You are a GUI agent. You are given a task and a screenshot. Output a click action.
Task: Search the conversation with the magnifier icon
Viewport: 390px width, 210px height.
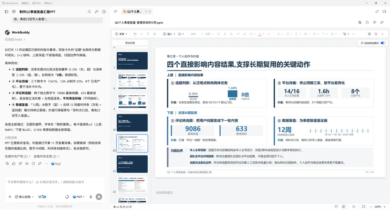89,12
